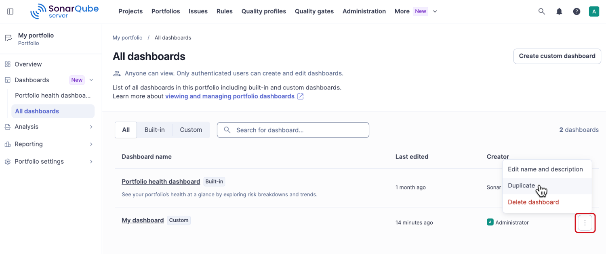Open the Portfolios menu
The width and height of the screenshot is (606, 254).
click(166, 11)
